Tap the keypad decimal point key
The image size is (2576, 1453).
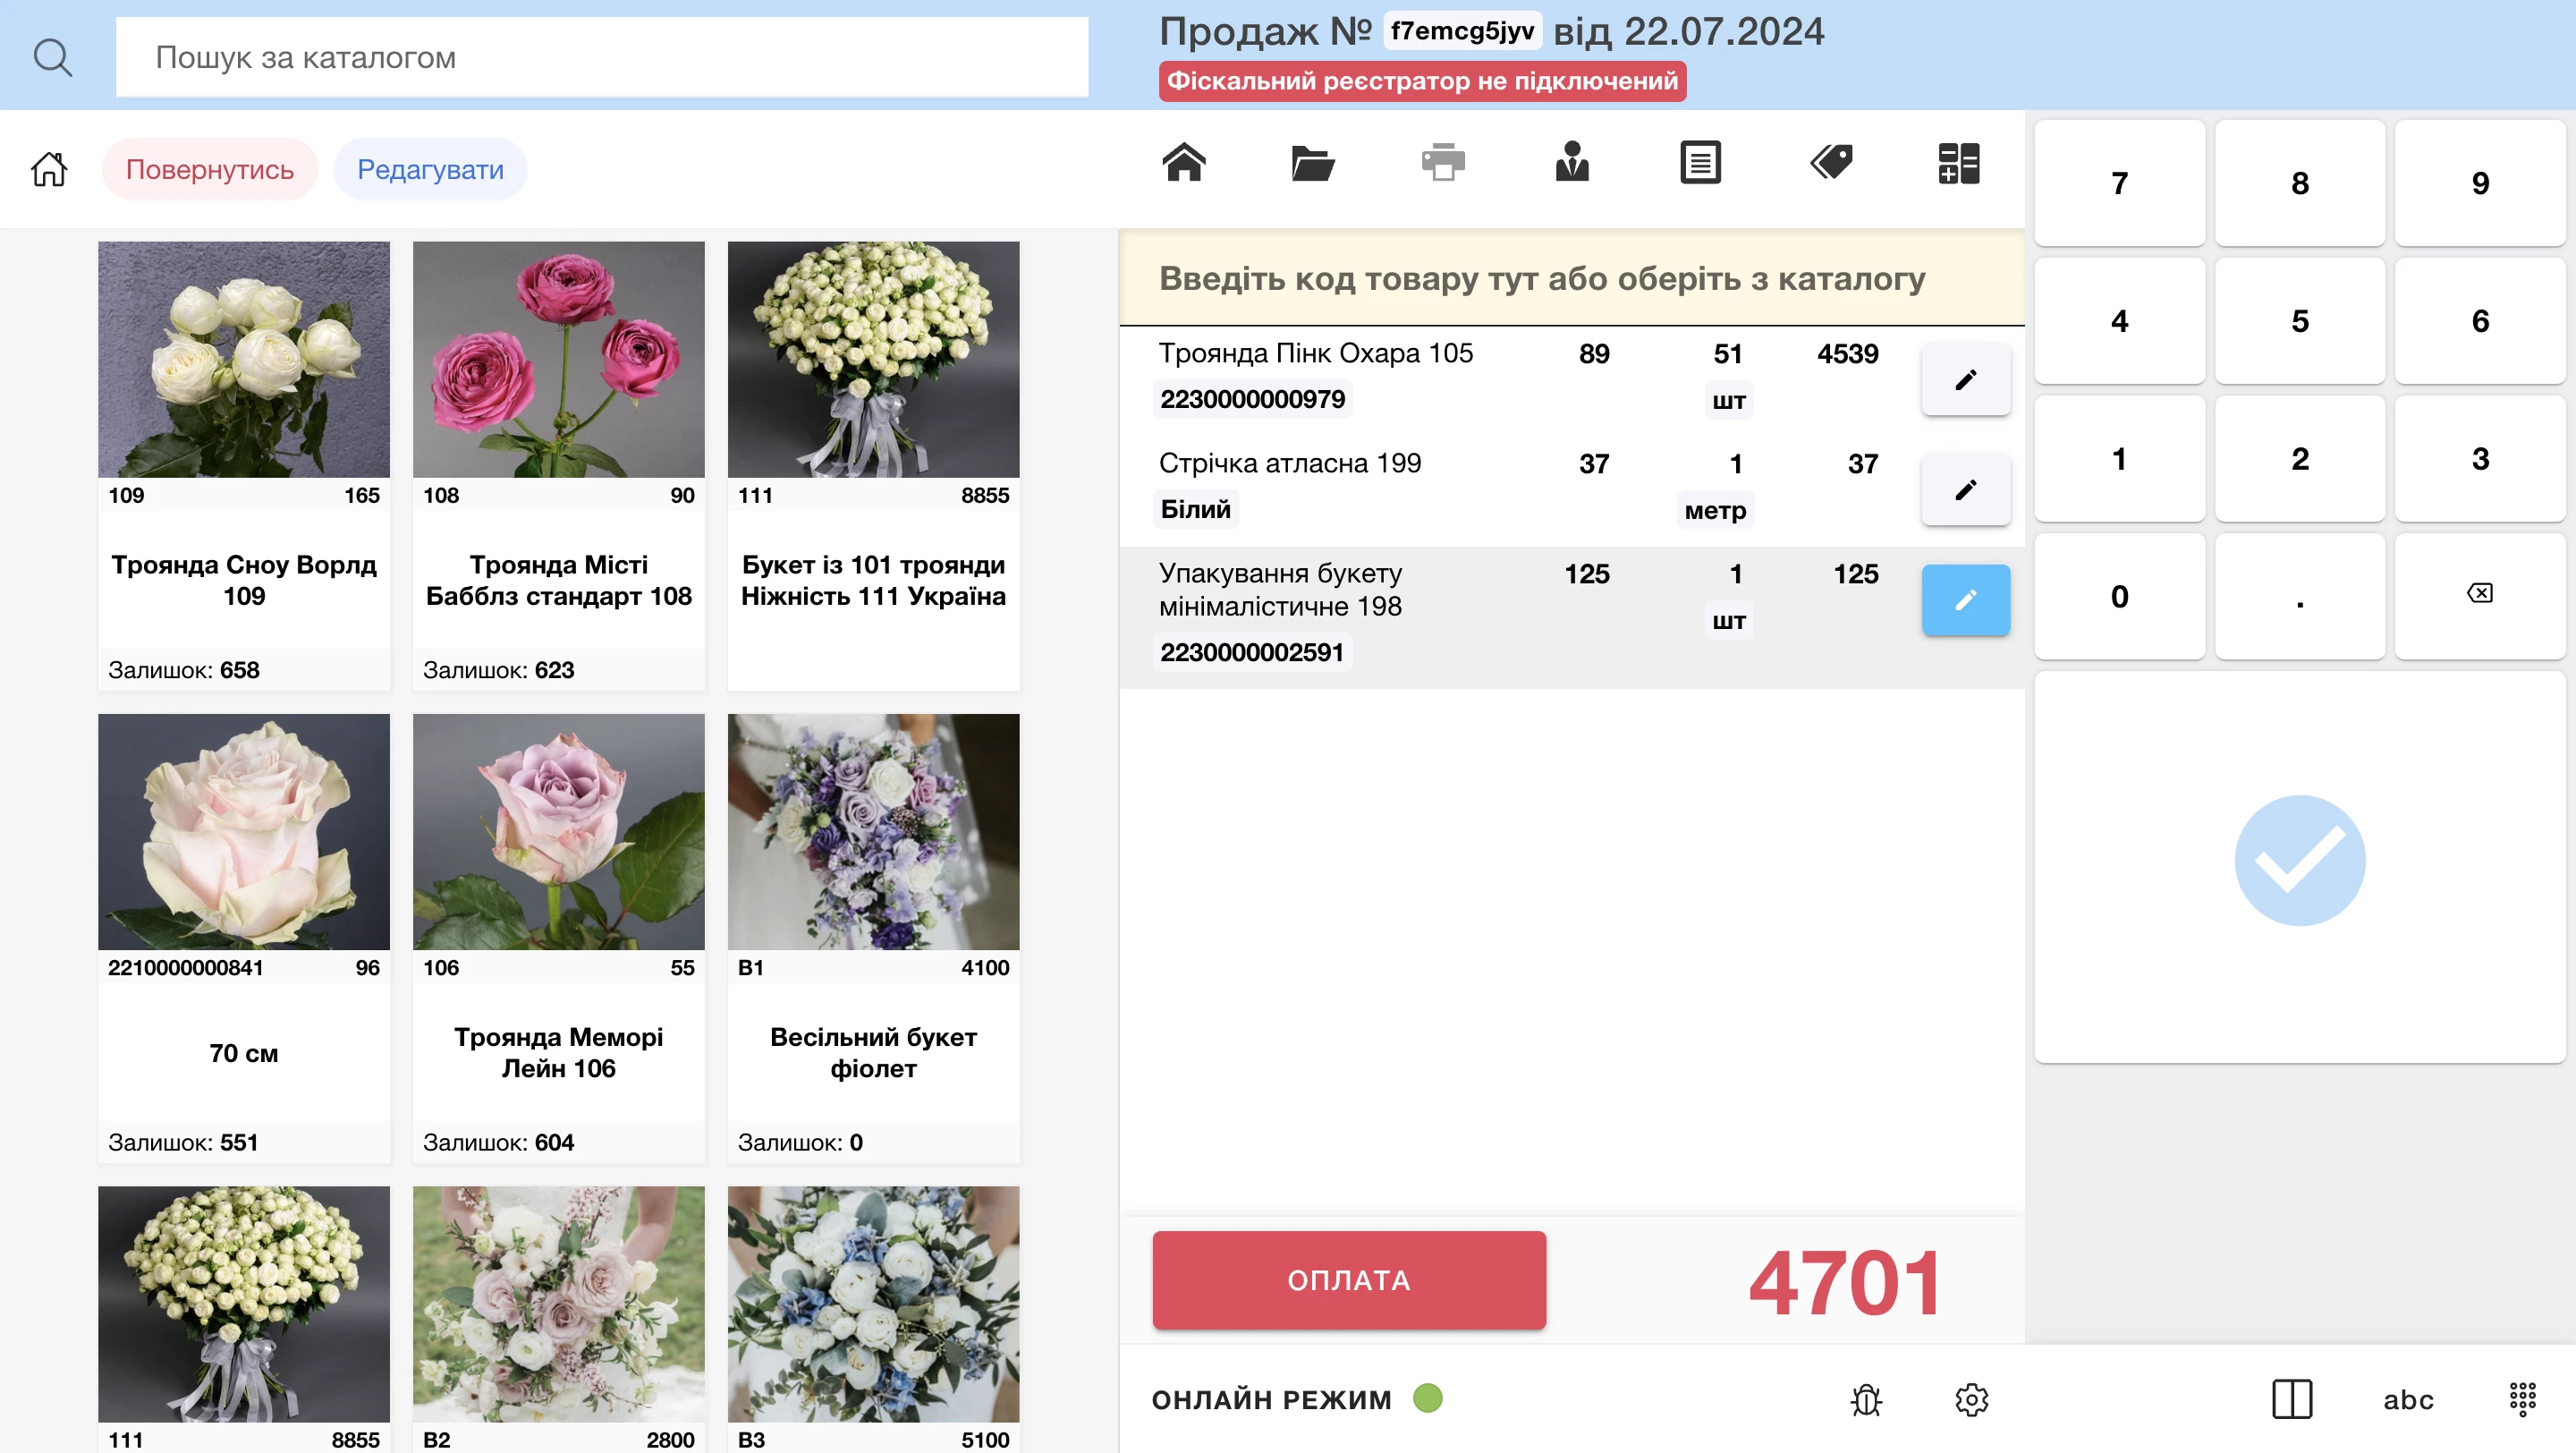tap(2299, 597)
